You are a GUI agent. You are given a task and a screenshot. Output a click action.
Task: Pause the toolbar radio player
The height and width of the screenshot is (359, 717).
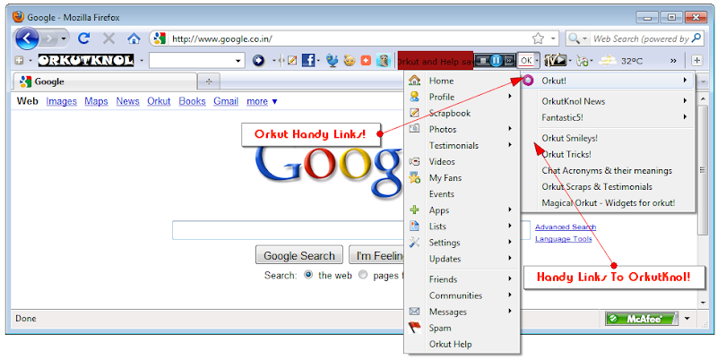pos(497,60)
